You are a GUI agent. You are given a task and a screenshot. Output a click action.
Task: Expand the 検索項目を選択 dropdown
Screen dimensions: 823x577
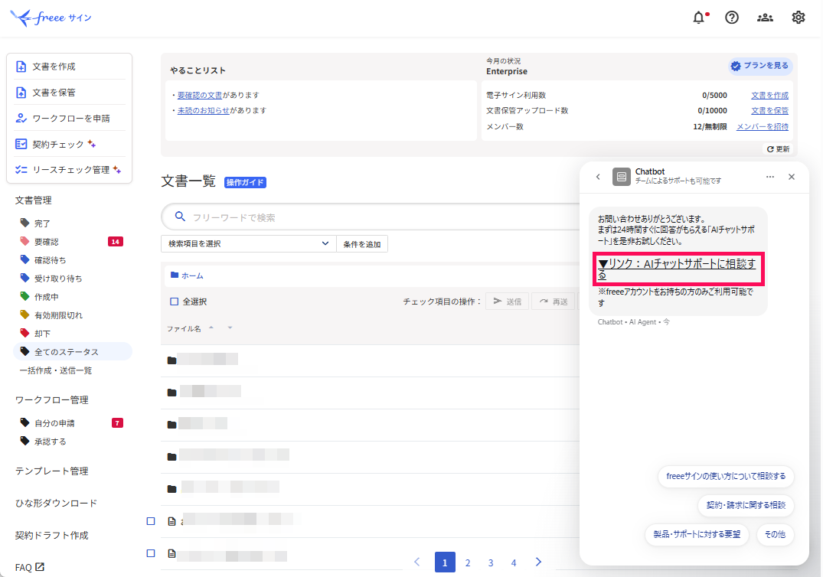pos(248,244)
